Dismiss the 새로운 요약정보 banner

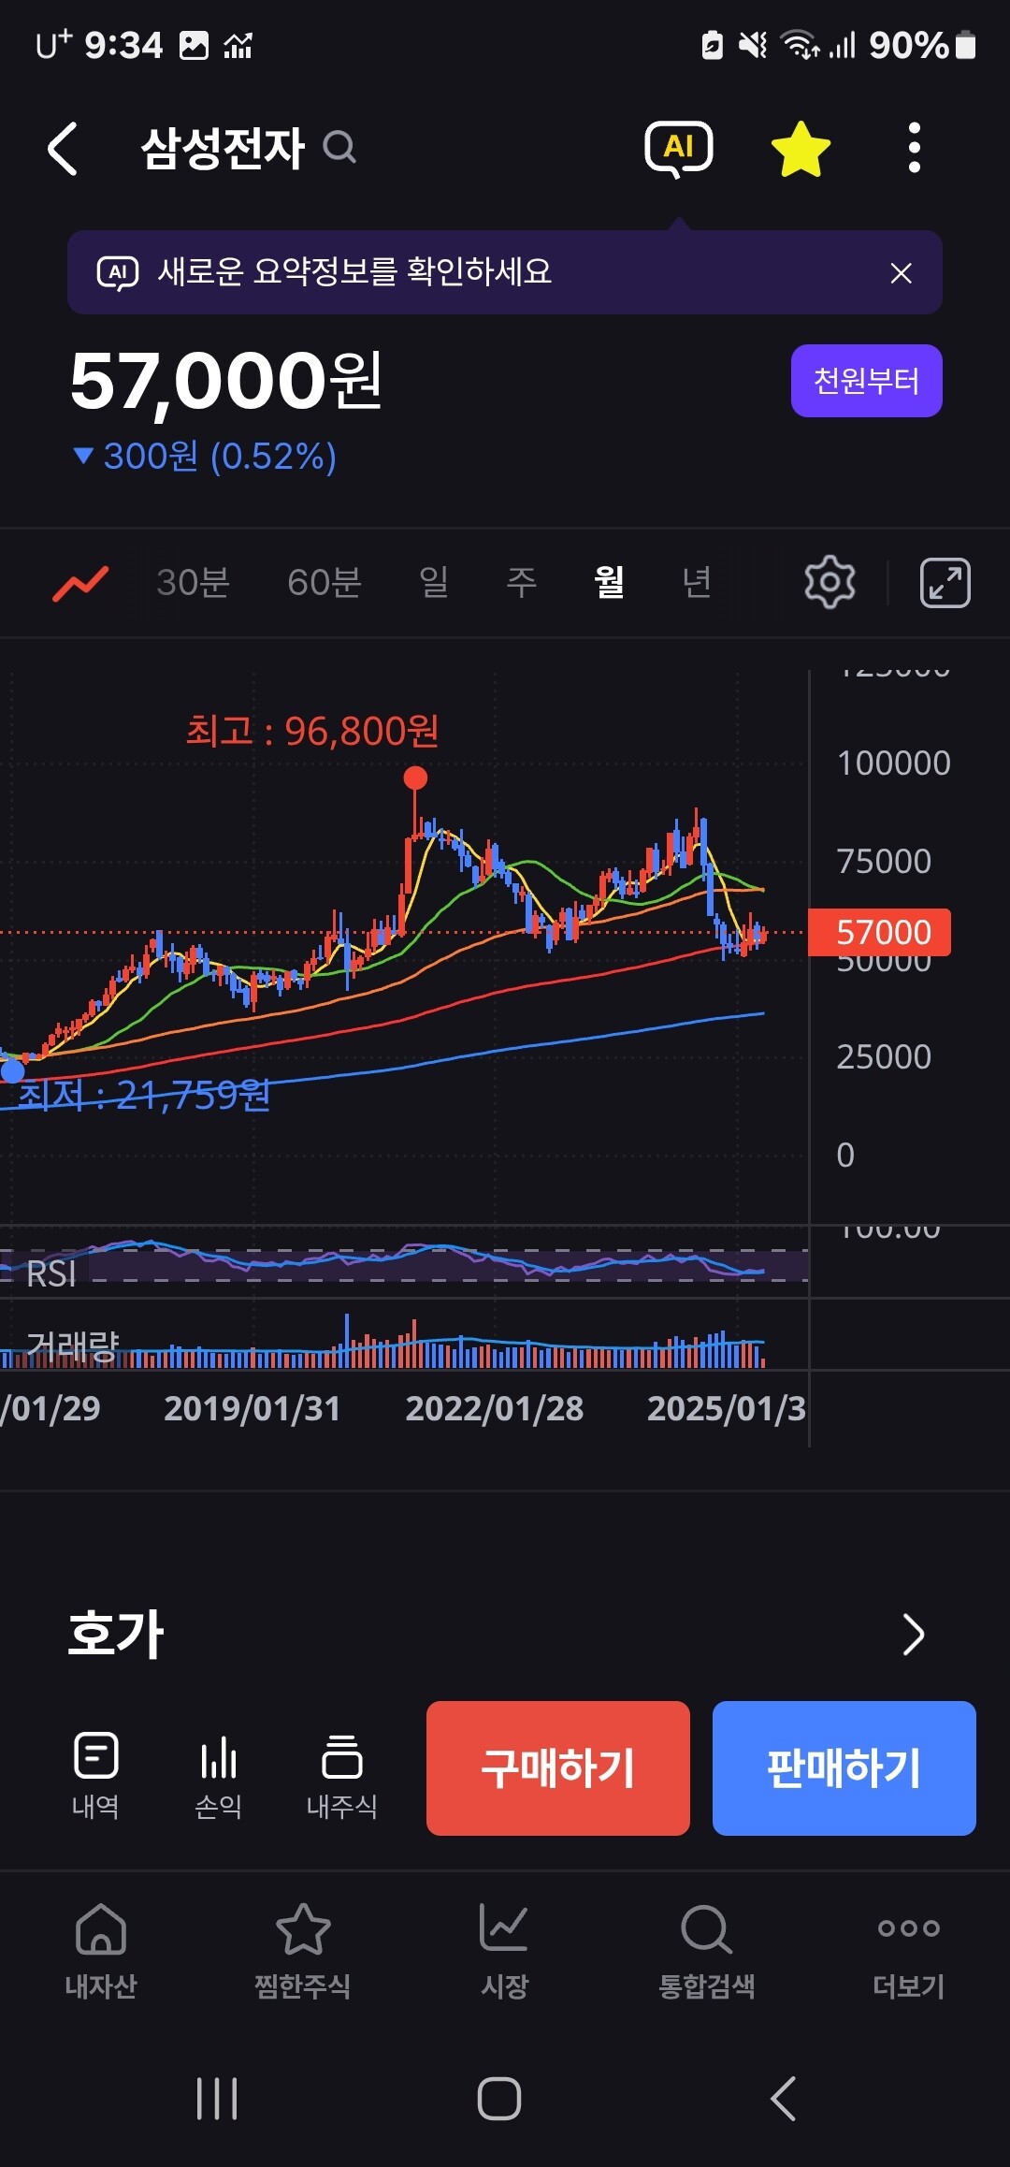click(x=901, y=273)
